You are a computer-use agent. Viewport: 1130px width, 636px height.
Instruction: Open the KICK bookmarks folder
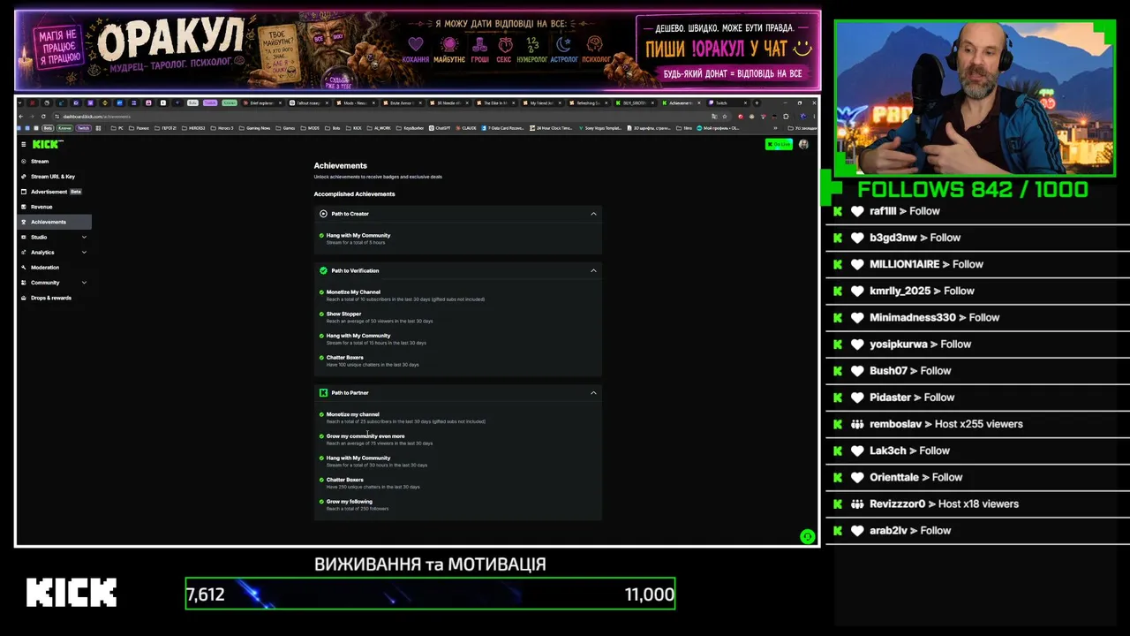click(x=355, y=128)
